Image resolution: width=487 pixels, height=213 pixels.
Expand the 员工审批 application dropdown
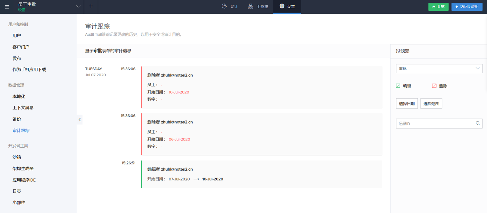(x=78, y=6)
